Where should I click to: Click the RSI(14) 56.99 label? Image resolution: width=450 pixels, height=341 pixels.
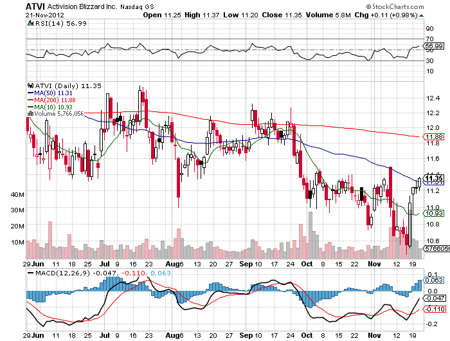point(61,24)
